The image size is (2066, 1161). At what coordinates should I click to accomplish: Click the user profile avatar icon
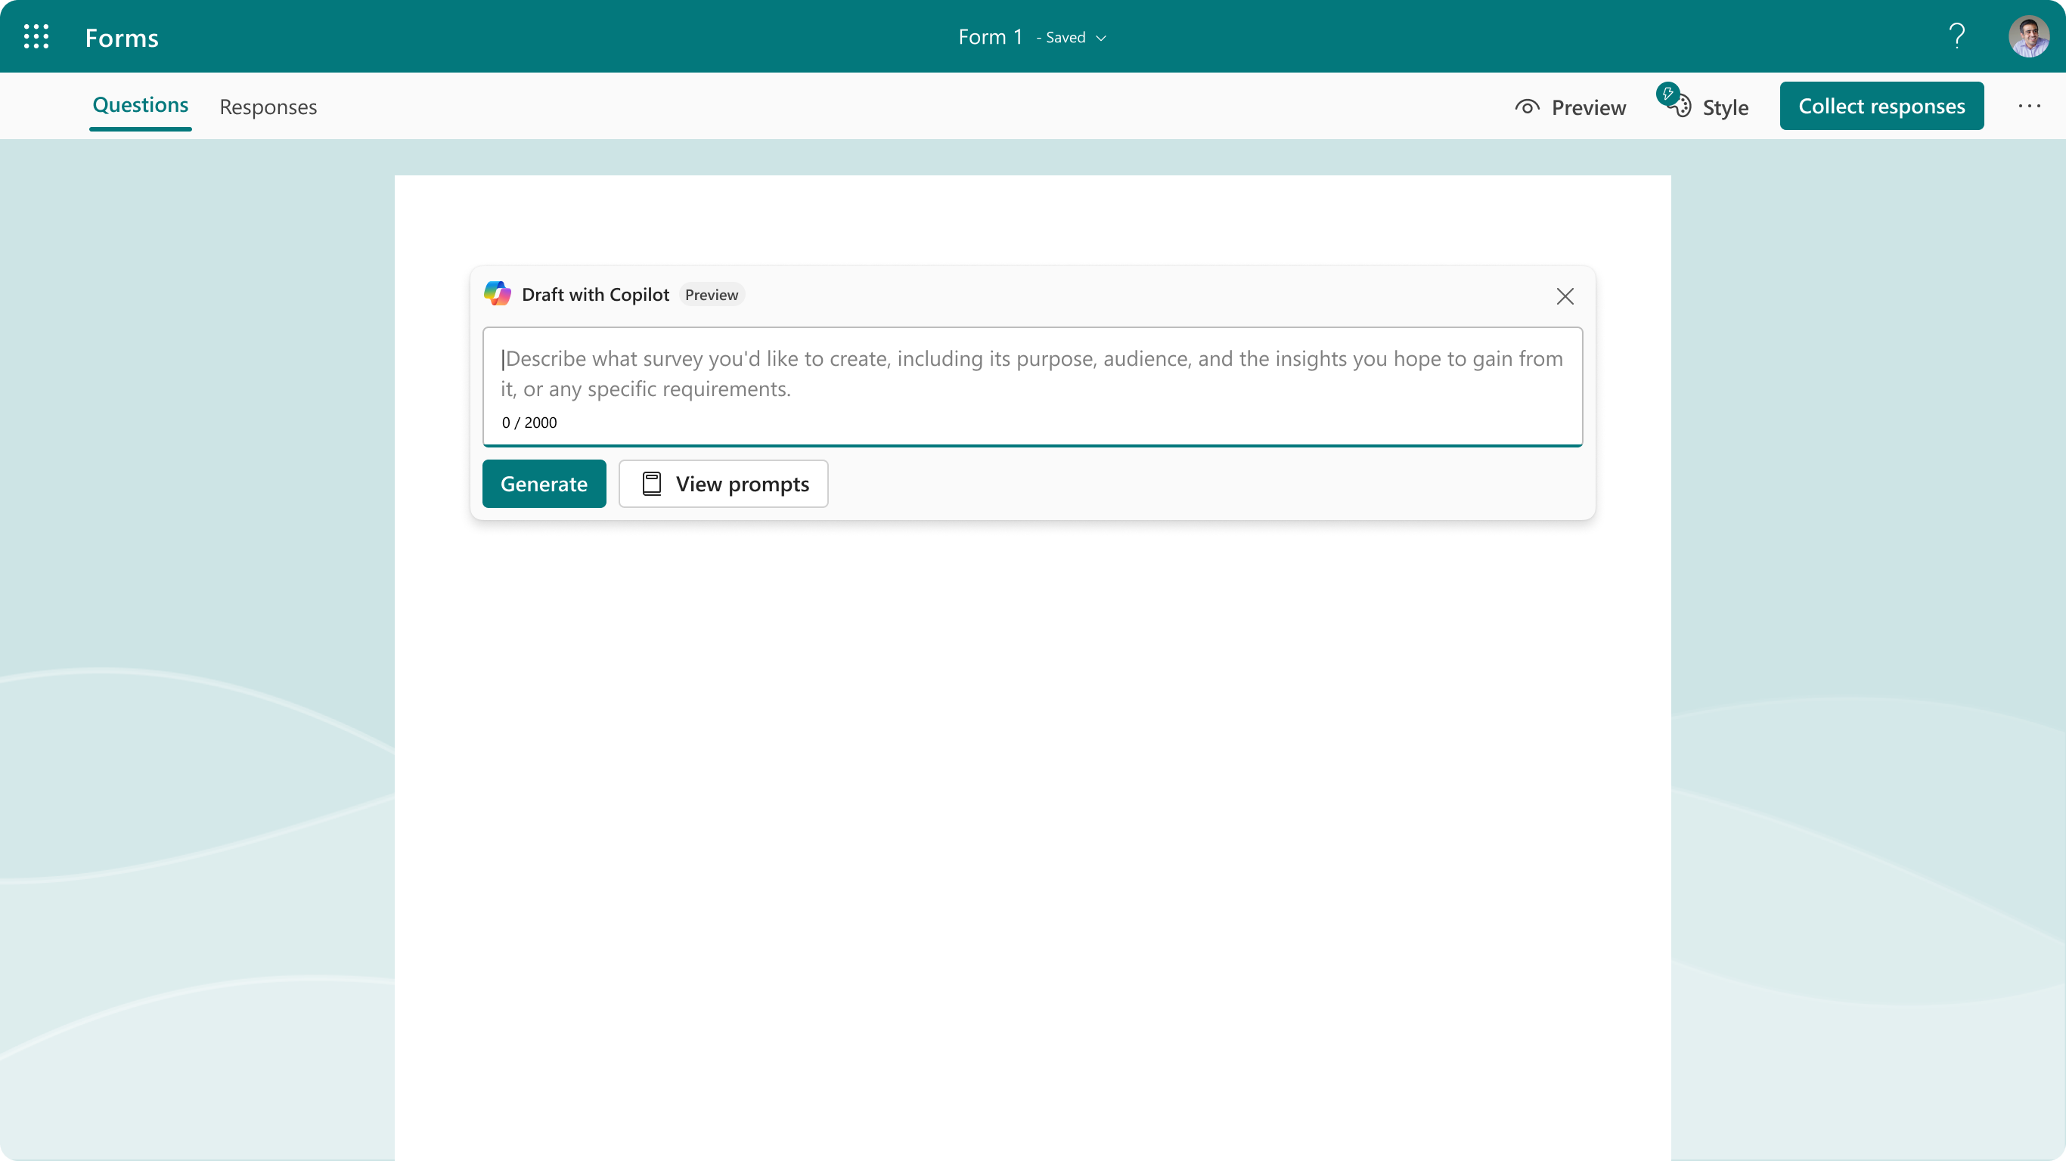coord(2029,36)
